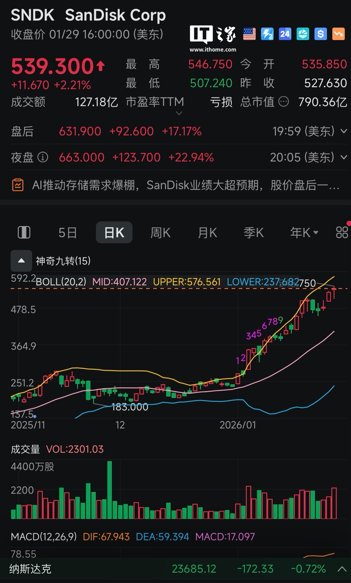Tap the teal pie chart icon

click(x=303, y=34)
